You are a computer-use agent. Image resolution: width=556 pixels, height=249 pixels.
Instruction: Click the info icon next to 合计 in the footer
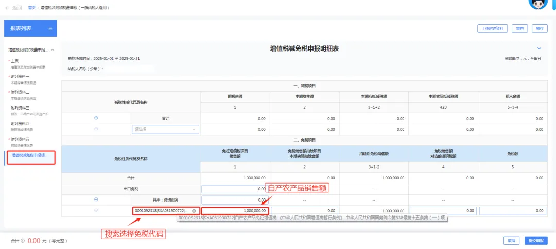tap(23, 241)
